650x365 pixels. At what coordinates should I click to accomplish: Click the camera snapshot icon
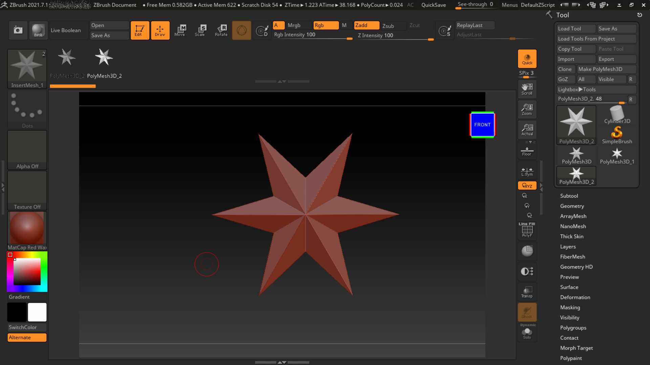[18, 30]
